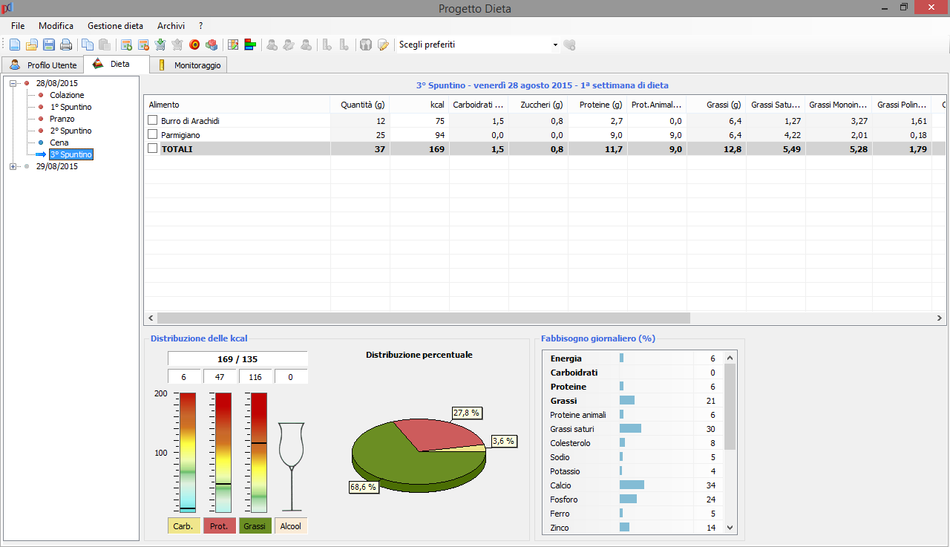Viewport: 950px width, 547px height.
Task: Tick the Parmigiano row checkbox
Action: [x=153, y=134]
